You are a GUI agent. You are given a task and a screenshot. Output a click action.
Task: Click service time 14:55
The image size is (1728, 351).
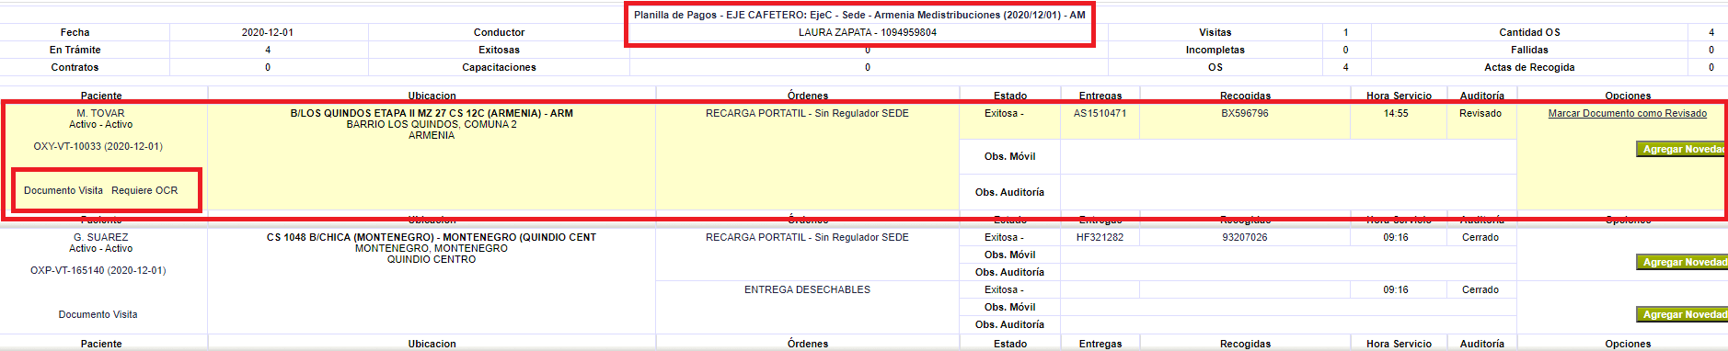click(1396, 113)
